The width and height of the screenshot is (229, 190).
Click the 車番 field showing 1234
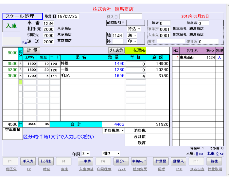point(49,23)
